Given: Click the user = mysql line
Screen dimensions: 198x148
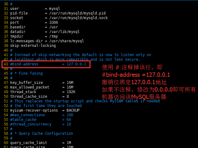Looking at the screenshot, I should 35,9.
